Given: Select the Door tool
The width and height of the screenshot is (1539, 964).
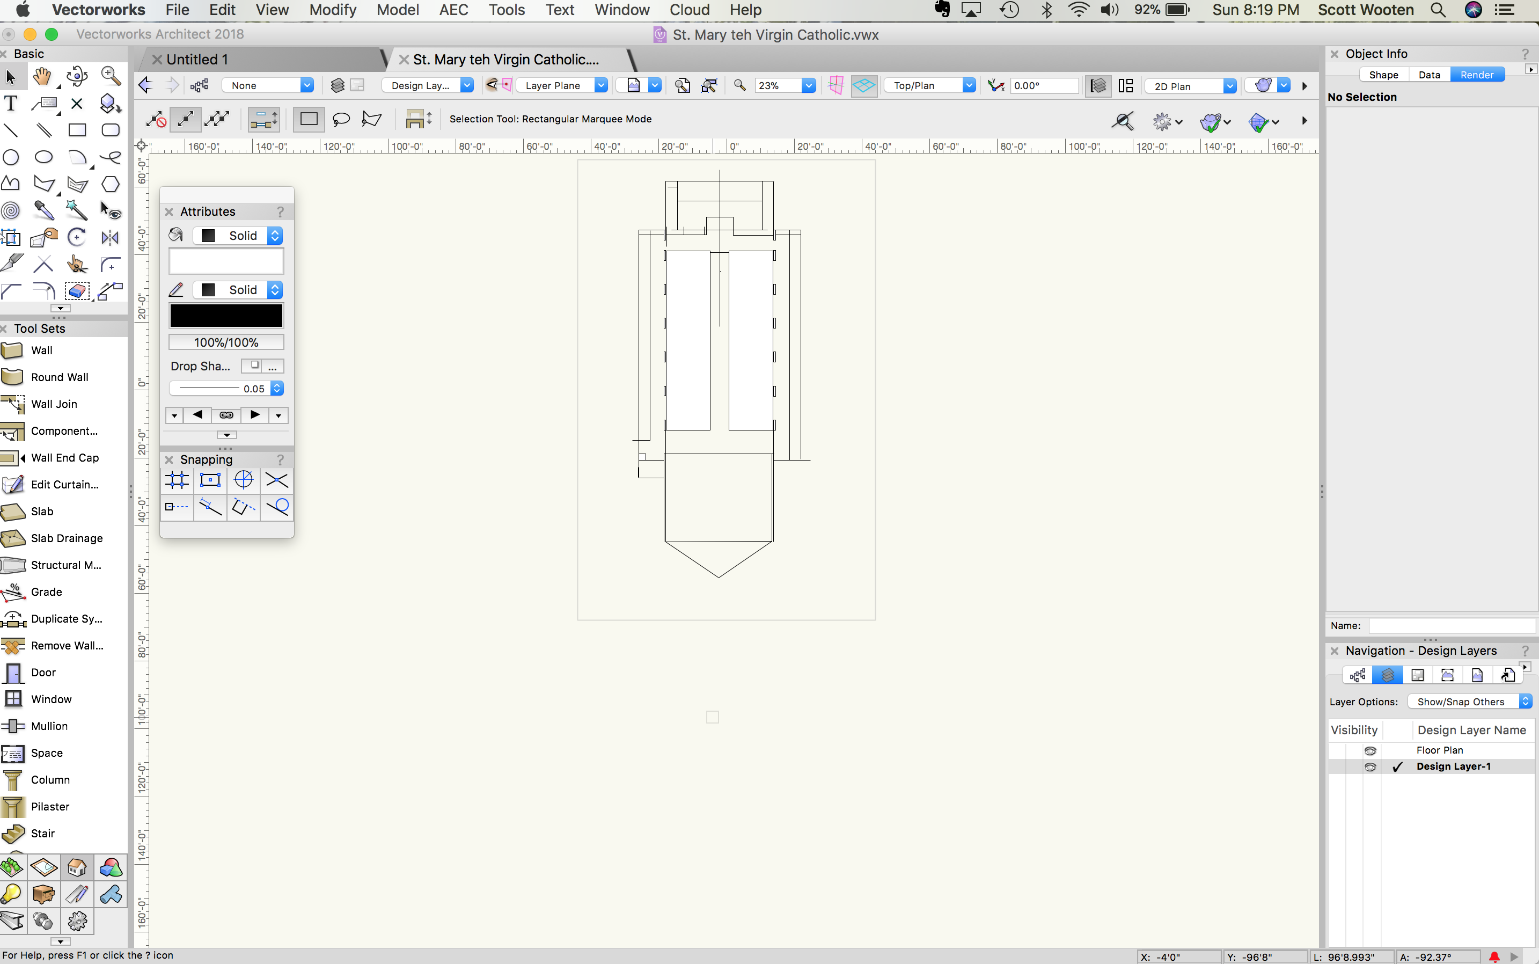Looking at the screenshot, I should pos(43,672).
